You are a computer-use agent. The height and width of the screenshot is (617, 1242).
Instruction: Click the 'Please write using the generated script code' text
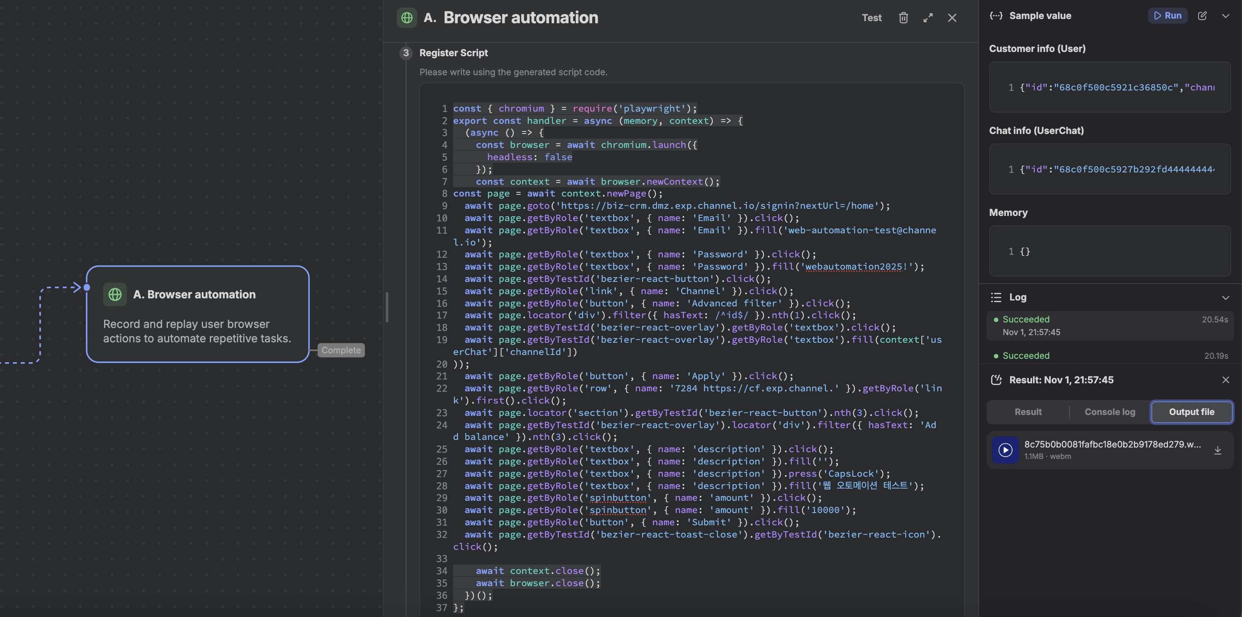[x=513, y=72]
